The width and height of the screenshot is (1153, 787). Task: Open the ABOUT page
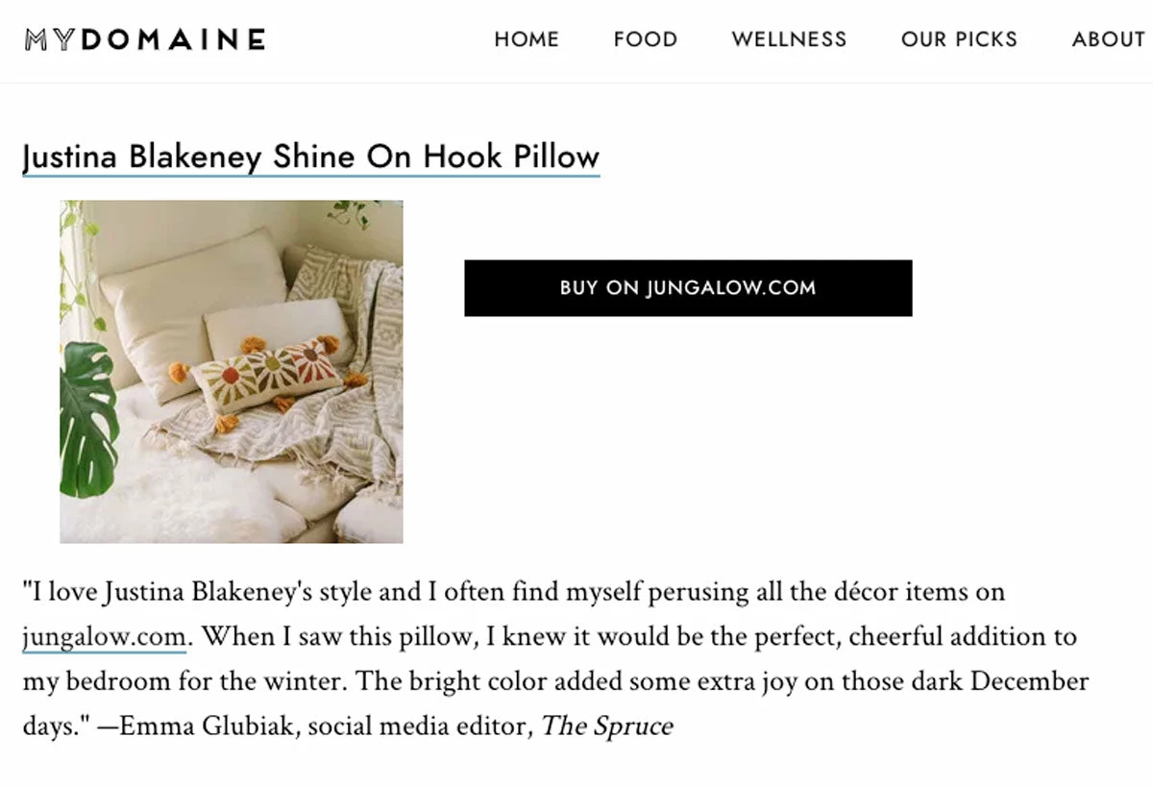[x=1109, y=39]
